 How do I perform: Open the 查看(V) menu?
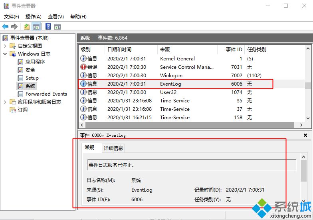(x=56, y=17)
